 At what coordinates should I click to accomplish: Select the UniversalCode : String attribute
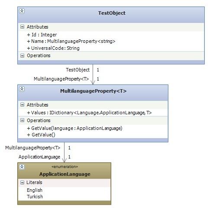[x=53, y=48]
